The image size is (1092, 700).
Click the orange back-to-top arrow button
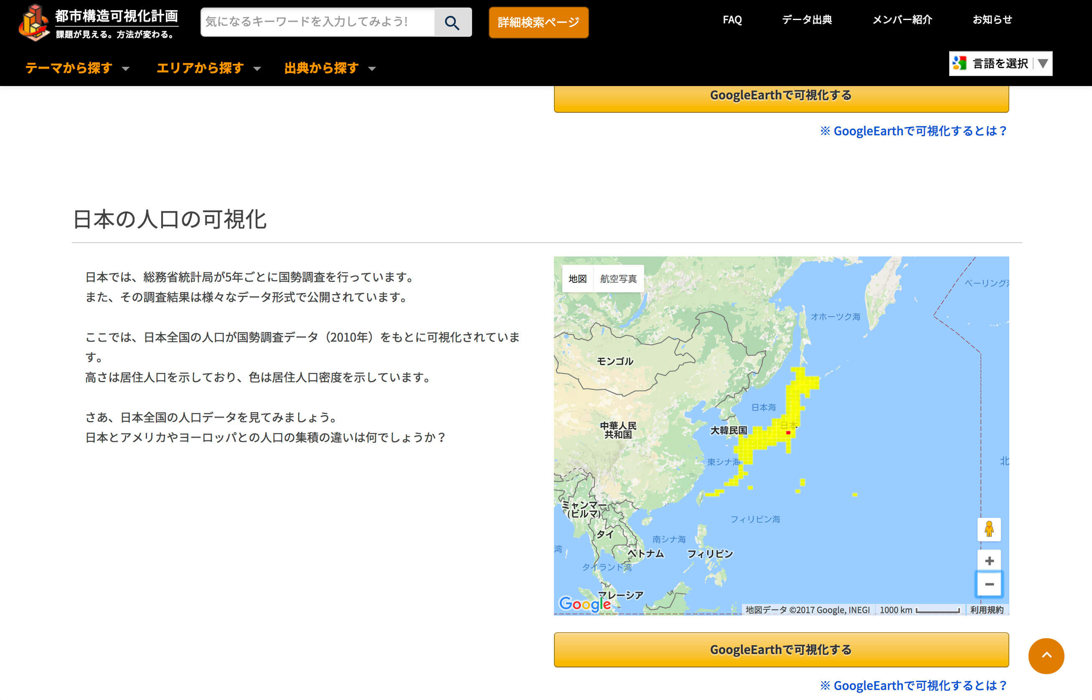coord(1046,656)
